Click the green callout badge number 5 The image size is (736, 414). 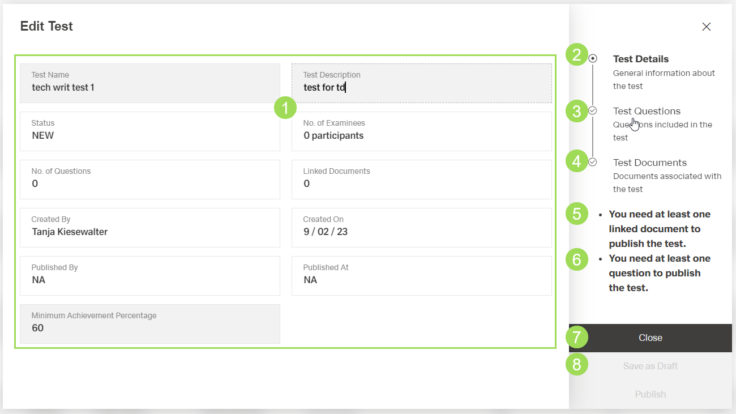point(577,214)
